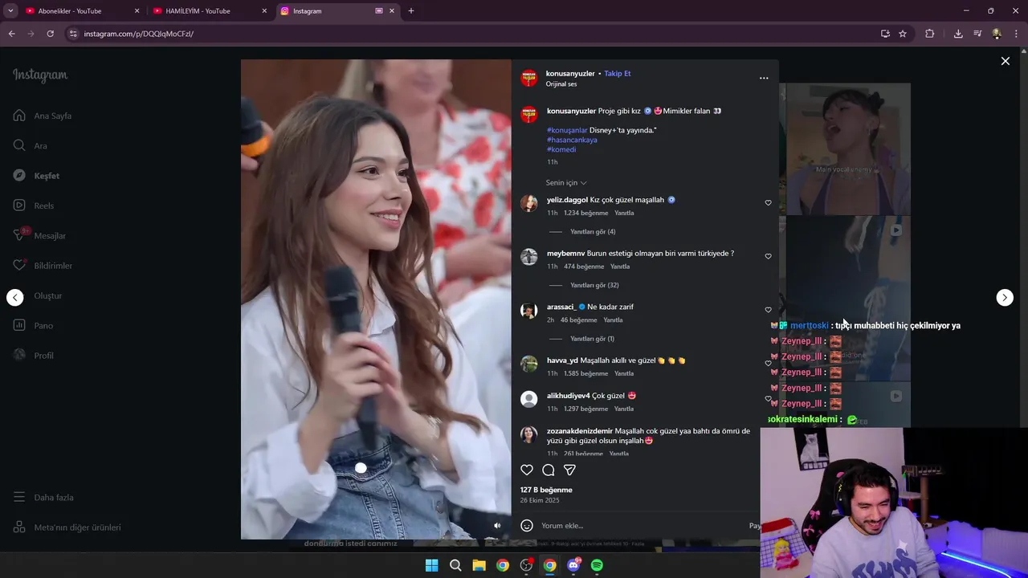The image size is (1028, 578).
Task: Click the address bar URL
Action: coord(139,34)
